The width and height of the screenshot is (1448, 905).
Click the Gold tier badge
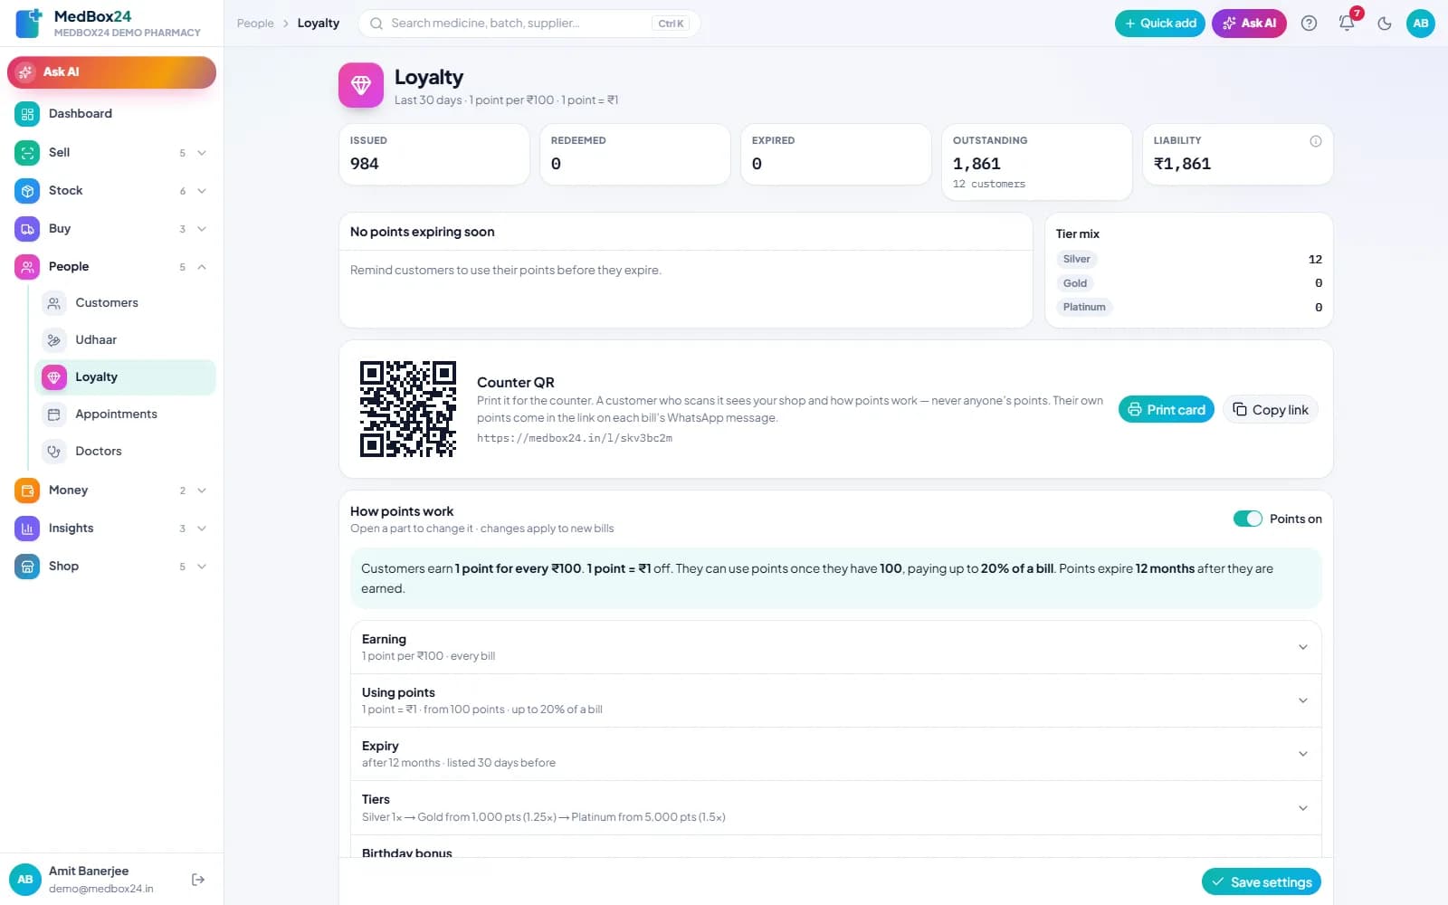pyautogui.click(x=1075, y=283)
